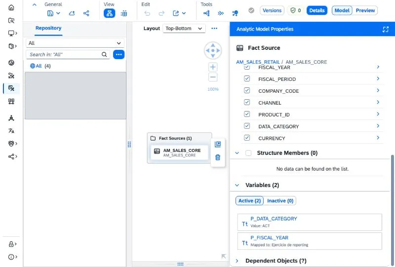Uncheck the COMPANY_CODE checkbox
This screenshot has height=267, width=395.
click(x=247, y=90)
